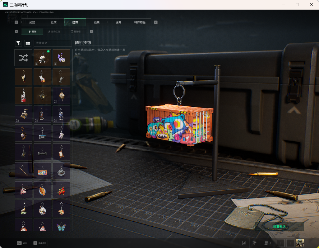Open the 武器 tab

(32, 22)
